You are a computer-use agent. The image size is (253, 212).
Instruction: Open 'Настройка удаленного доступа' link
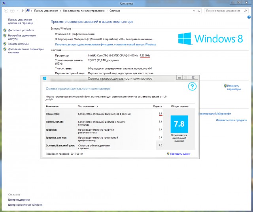[22, 37]
